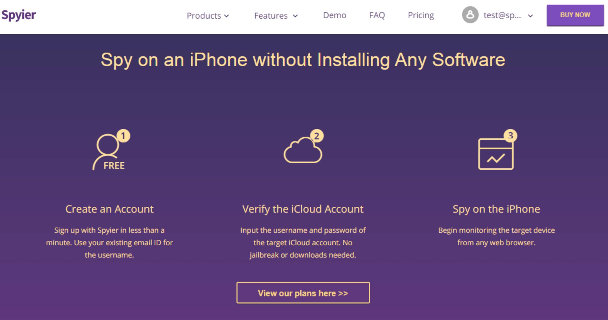Navigate to Pricing
Viewport: 608px width, 320px height.
click(x=421, y=15)
